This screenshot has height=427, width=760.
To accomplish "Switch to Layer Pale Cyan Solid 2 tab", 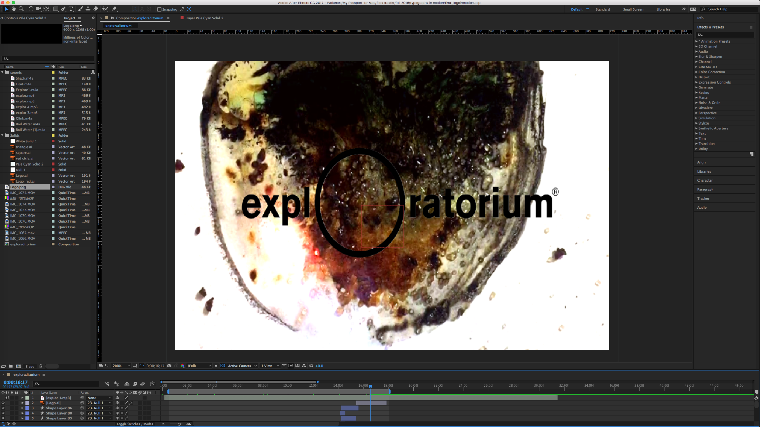I will (205, 18).
